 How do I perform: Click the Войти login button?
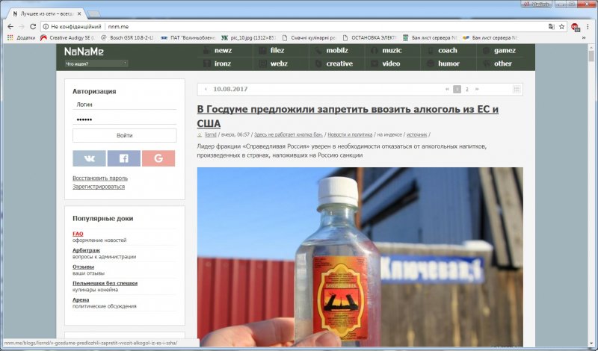point(124,135)
